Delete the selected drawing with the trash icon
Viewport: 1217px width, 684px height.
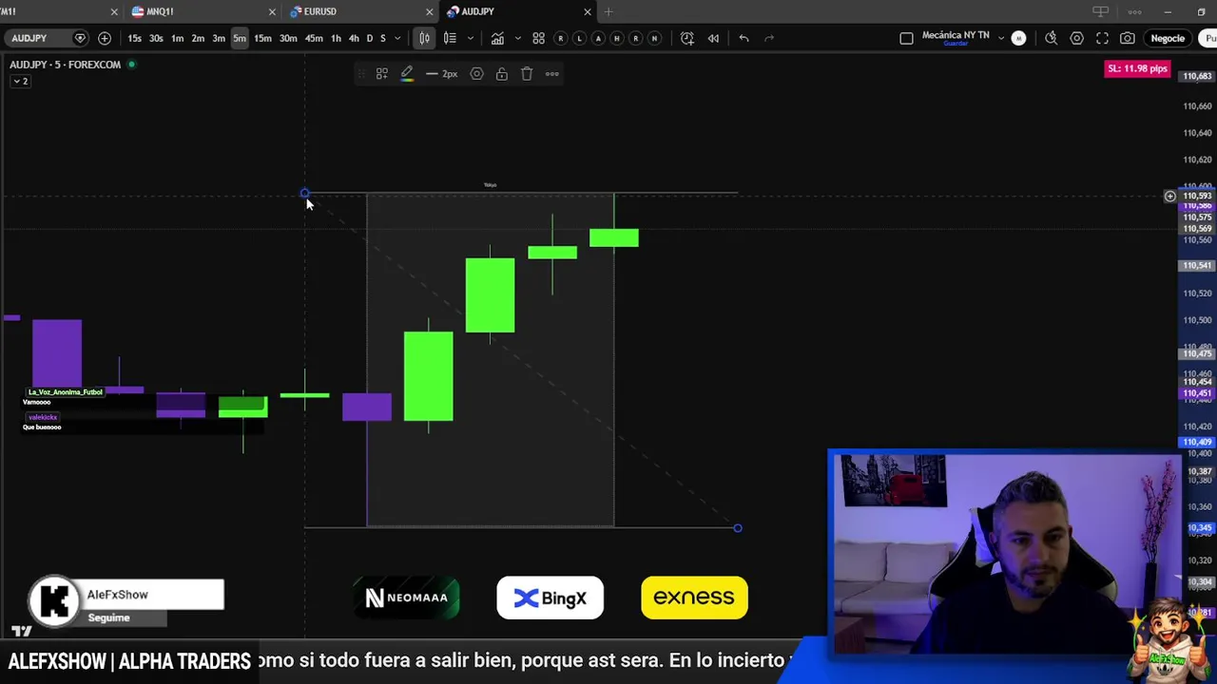pyautogui.click(x=527, y=74)
